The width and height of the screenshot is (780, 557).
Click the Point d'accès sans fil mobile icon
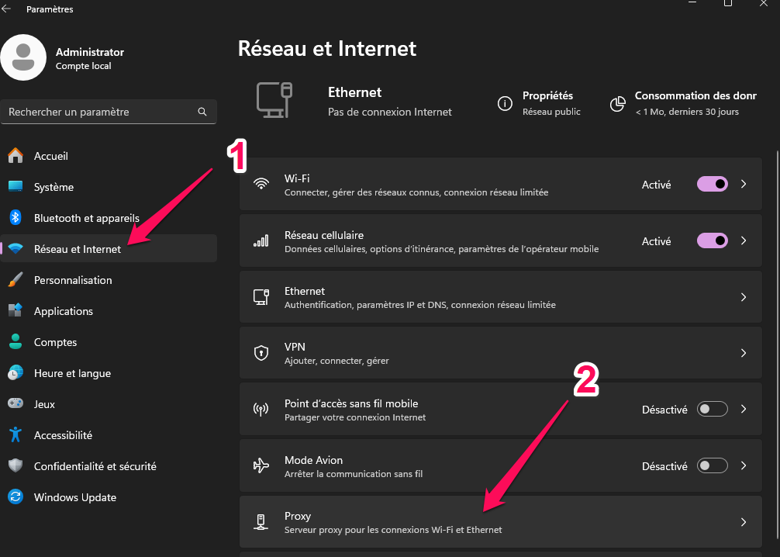(x=261, y=409)
